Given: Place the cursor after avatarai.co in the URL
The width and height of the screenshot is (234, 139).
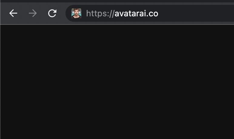Looking at the screenshot, I should [159, 14].
